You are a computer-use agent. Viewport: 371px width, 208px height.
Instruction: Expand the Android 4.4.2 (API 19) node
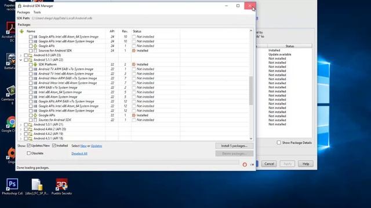click(21, 133)
